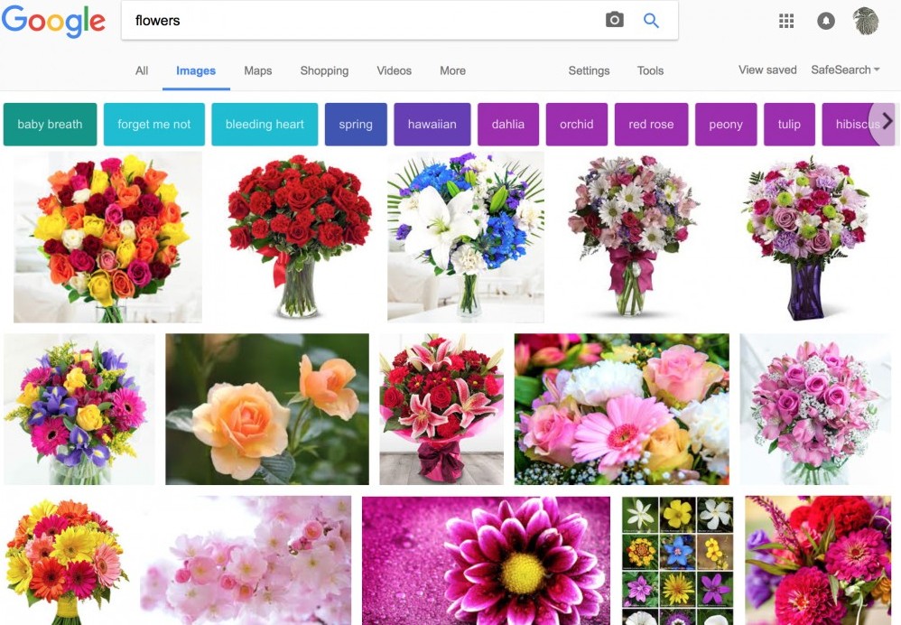Screen dimensions: 901x625
Task: Open the Tools option
Action: [x=650, y=70]
